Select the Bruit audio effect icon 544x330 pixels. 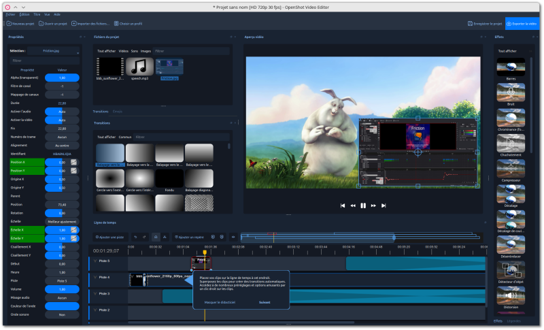pos(511,93)
